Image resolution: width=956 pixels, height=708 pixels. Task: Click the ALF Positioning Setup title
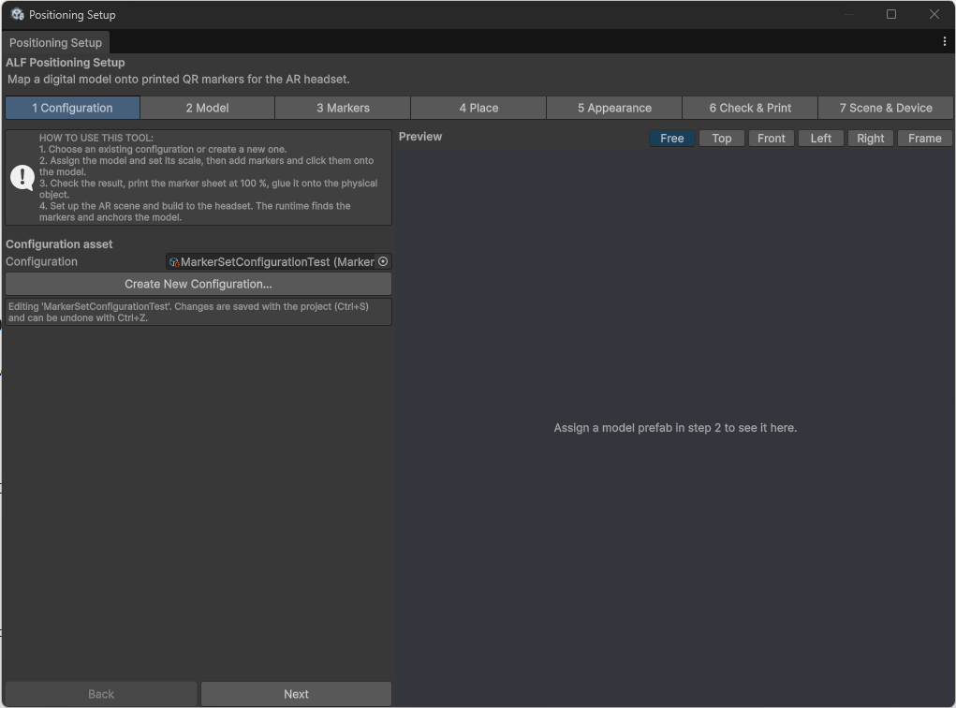66,62
